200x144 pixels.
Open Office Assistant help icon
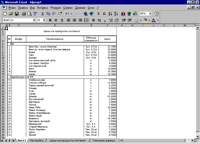156,14
